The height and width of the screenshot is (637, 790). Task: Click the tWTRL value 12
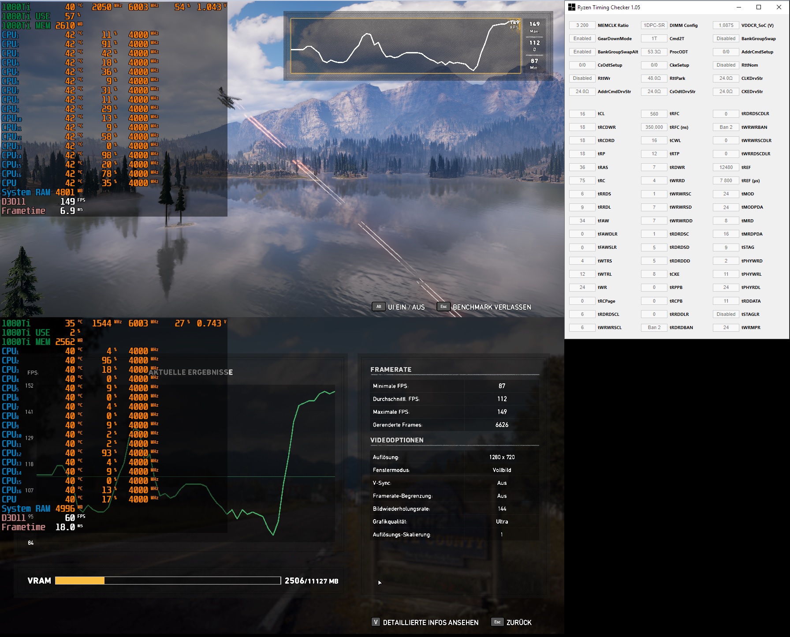pyautogui.click(x=582, y=274)
